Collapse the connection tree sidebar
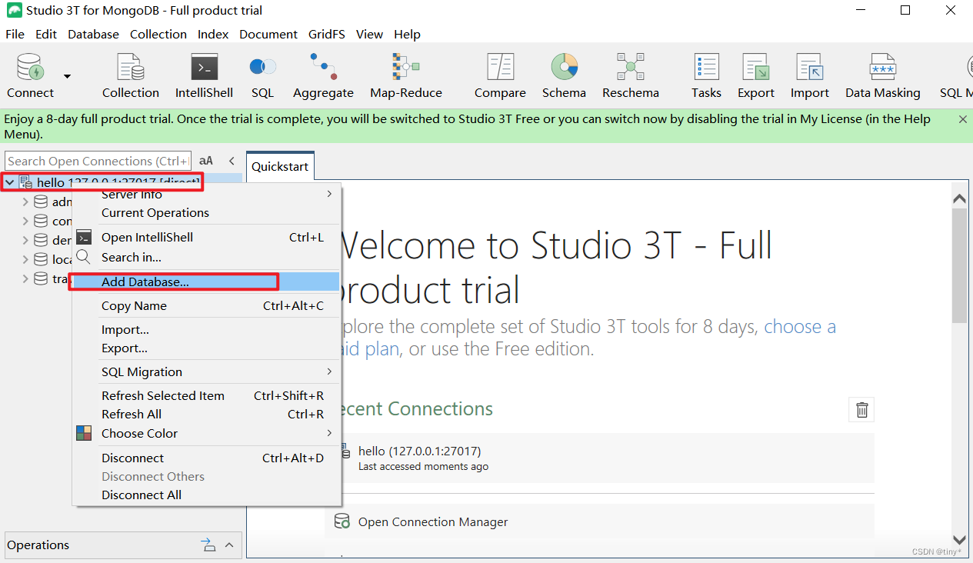 [x=232, y=161]
